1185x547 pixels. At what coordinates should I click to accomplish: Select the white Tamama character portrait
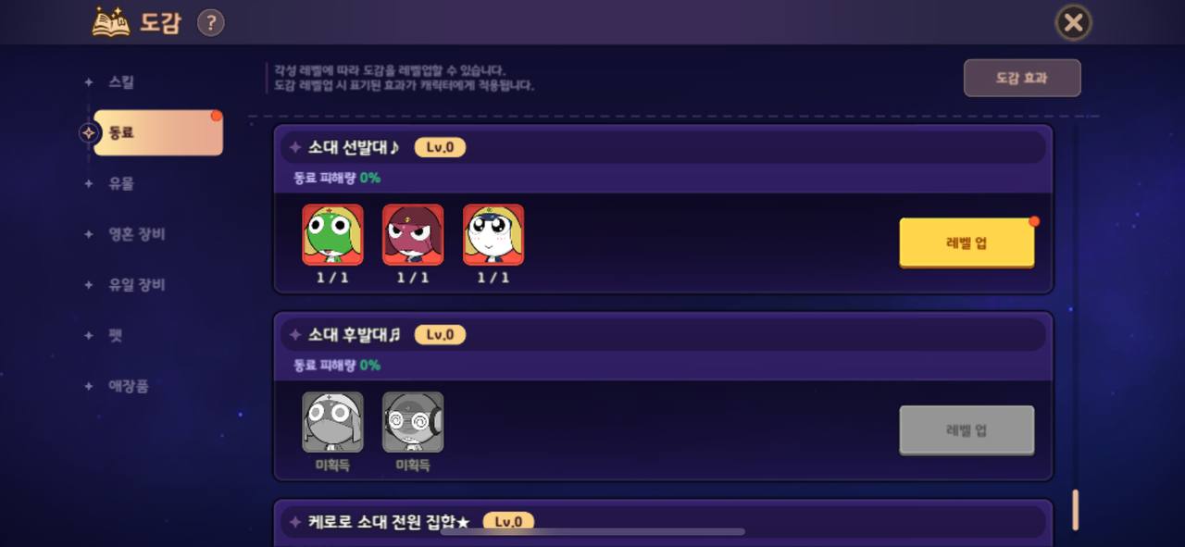[493, 235]
